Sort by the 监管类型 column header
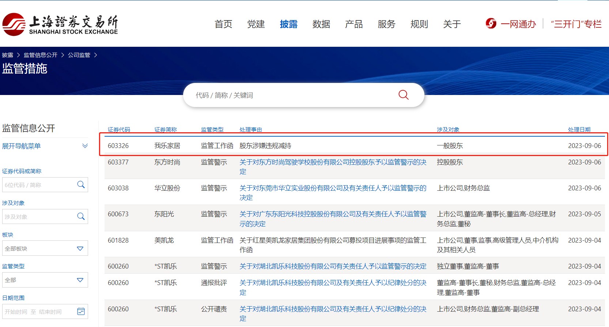Viewport: 609px width, 327px height. click(x=212, y=129)
